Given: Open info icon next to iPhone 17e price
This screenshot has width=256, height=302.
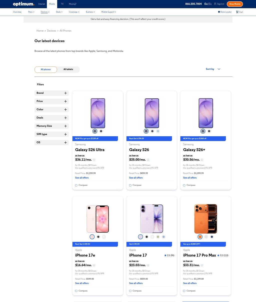Looking at the screenshot, I should (x=94, y=266).
